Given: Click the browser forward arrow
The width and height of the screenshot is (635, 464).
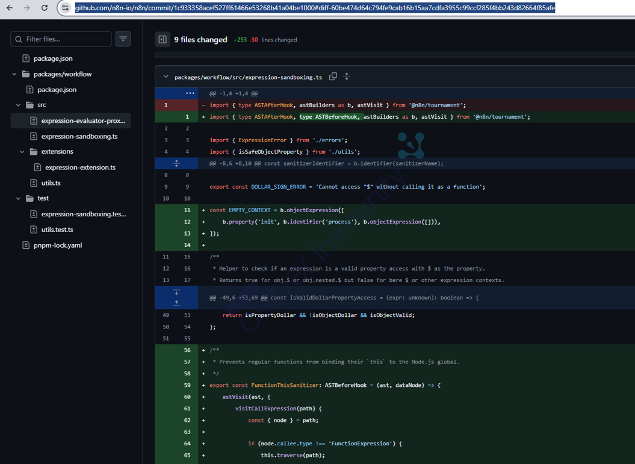Looking at the screenshot, I should point(26,8).
